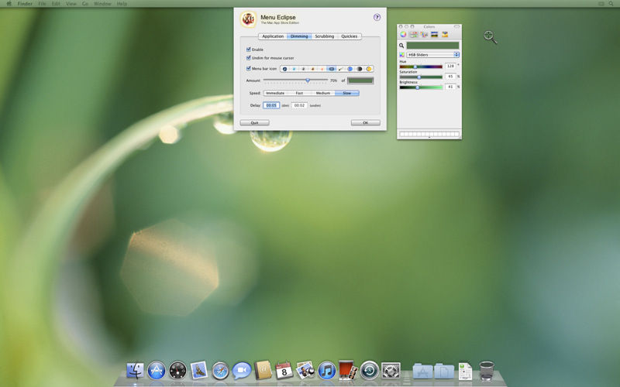Click the current color preview in Colors
The width and height of the screenshot is (620, 387).
pos(432,46)
